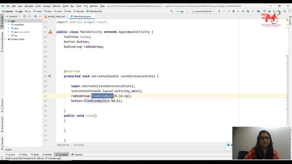Close the activity_main.xml tab
The image size is (292, 164).
click(x=67, y=16)
